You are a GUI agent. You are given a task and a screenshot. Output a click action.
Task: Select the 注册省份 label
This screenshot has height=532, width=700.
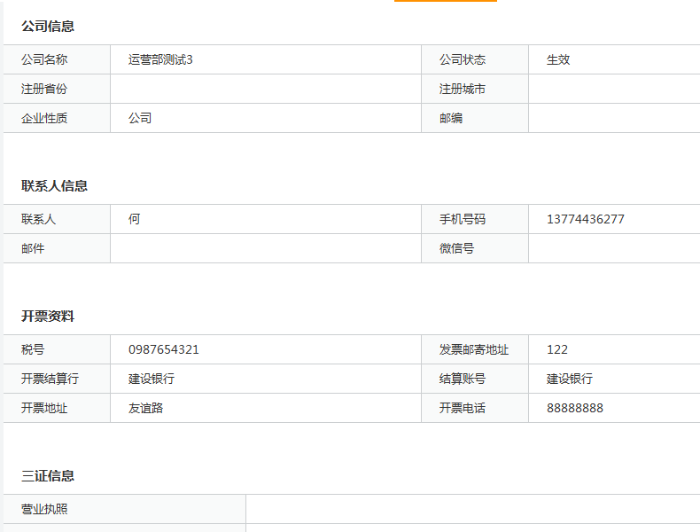[x=44, y=89]
